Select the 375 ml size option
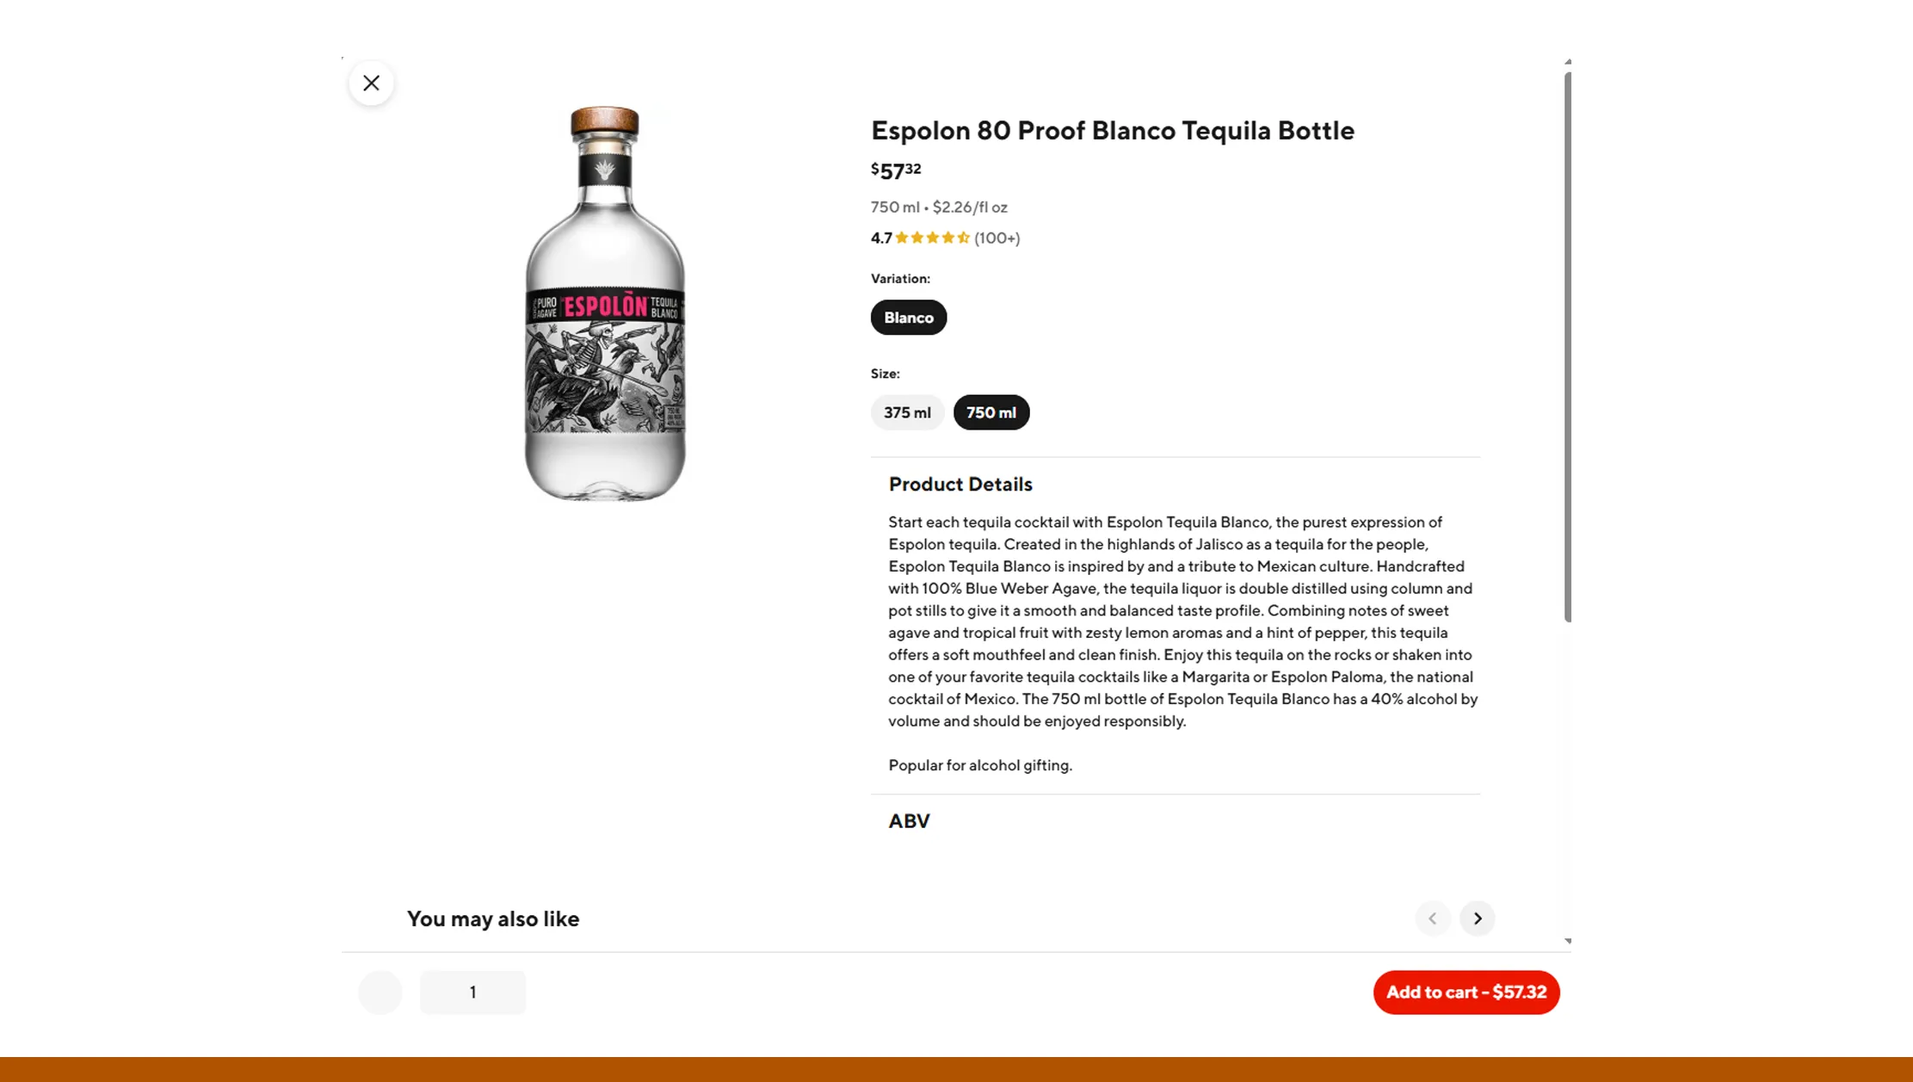This screenshot has width=1913, height=1082. click(907, 412)
